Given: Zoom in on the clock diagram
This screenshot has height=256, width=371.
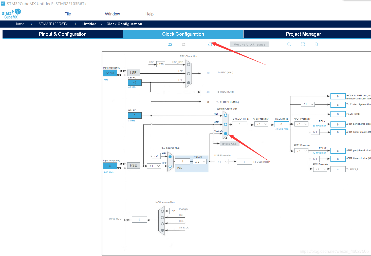Looking at the screenshot, I should [x=289, y=44].
